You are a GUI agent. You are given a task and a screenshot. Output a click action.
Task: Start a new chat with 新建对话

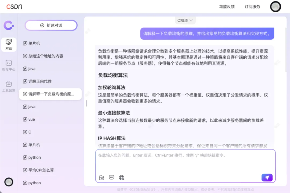coord(51,25)
